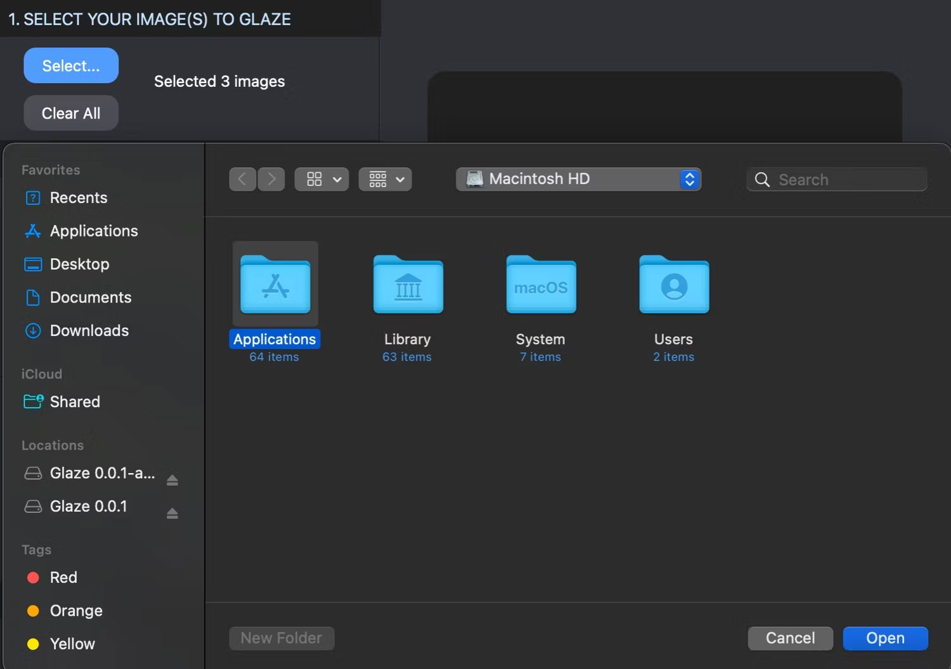Select the Users folder icon
Viewport: 951px width, 669px height.
tap(674, 285)
